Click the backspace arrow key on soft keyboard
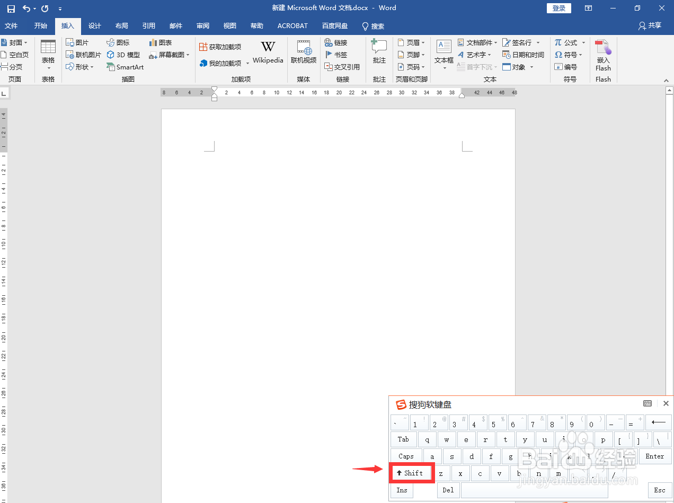Screen dimensions: 674x503 tap(659, 422)
